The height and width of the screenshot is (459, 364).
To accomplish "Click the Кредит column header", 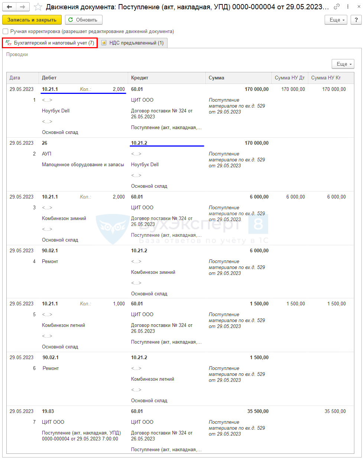I will [140, 78].
